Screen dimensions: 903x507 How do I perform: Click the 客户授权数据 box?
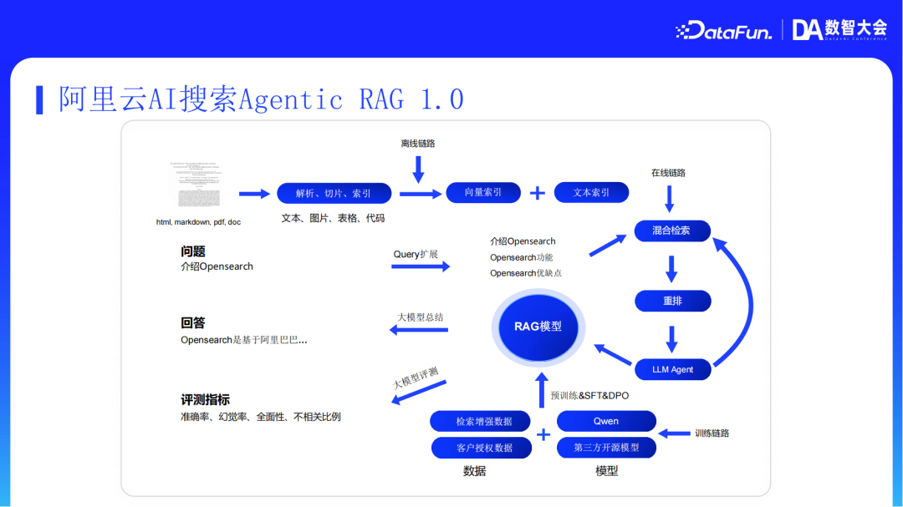(x=482, y=448)
